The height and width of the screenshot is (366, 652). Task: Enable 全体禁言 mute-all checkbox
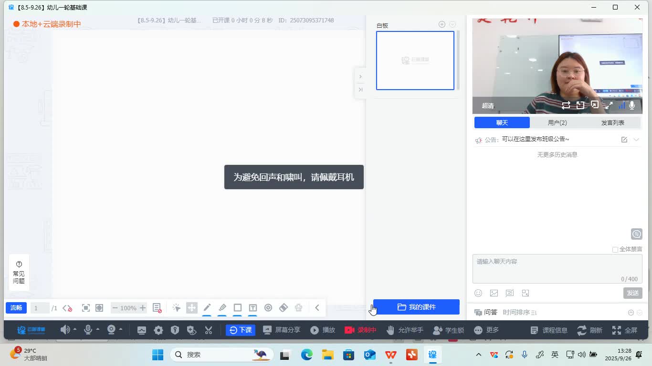615,249
